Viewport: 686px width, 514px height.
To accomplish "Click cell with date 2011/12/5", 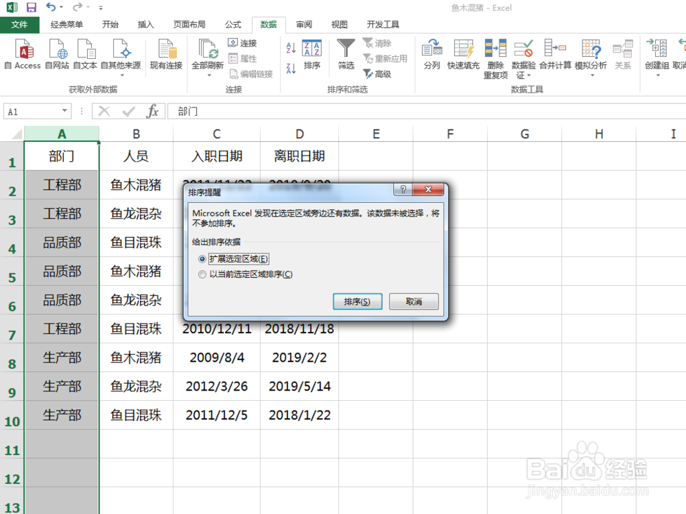I will (x=217, y=415).
